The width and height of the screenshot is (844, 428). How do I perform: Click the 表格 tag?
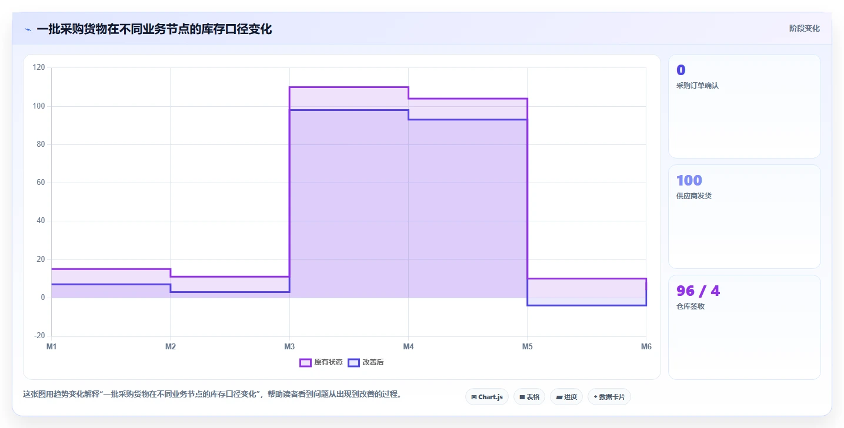[529, 397]
